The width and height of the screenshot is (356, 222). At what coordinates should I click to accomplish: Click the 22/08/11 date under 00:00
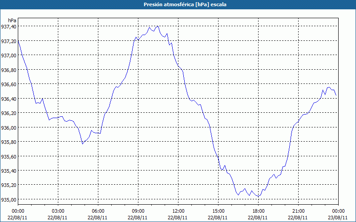click(x=17, y=218)
